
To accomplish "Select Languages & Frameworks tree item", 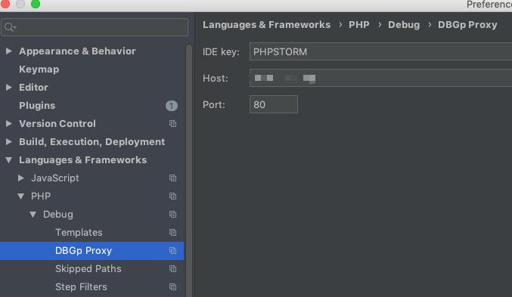I will [83, 160].
